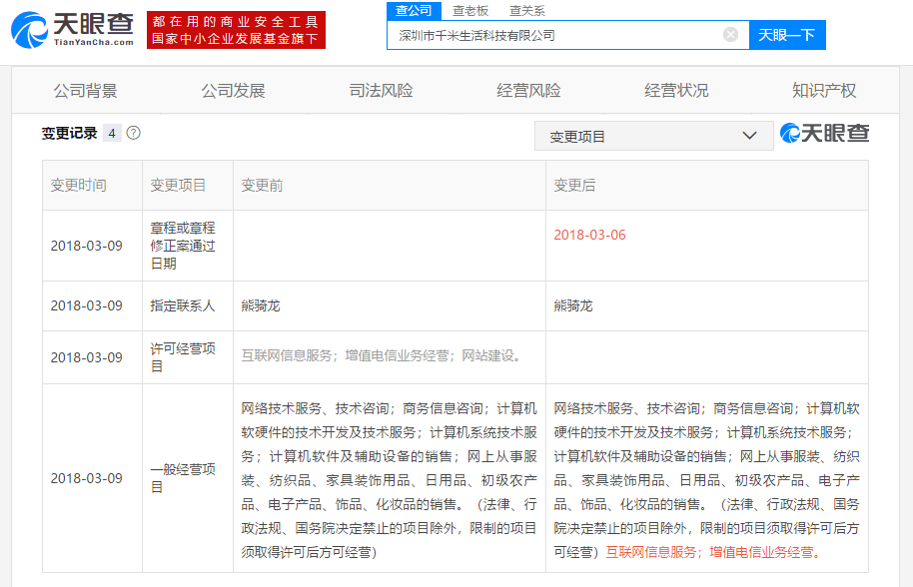Viewport: 913px width, 587px height.
Task: Open the 变更项目 filter dropdown
Action: click(x=654, y=136)
